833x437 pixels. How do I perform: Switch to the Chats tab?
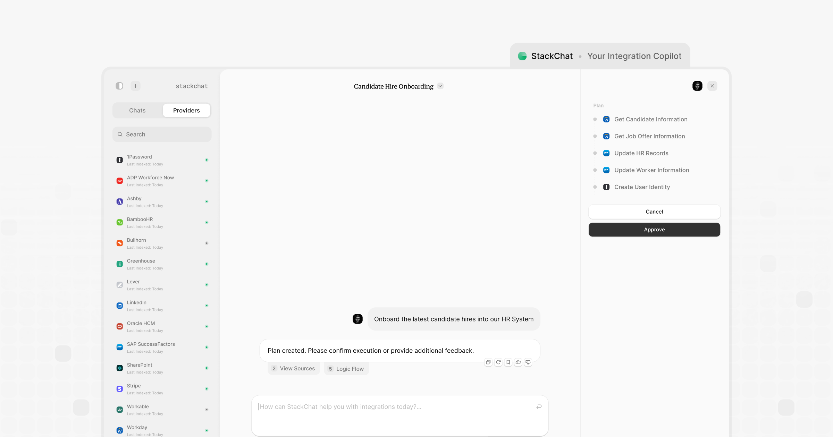pos(137,110)
